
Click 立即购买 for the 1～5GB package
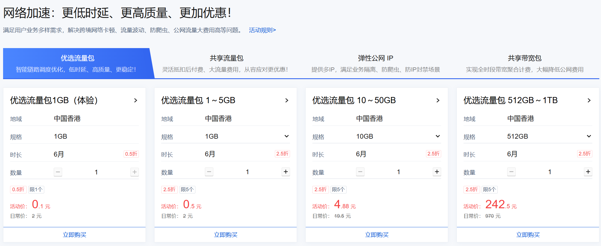click(226, 235)
